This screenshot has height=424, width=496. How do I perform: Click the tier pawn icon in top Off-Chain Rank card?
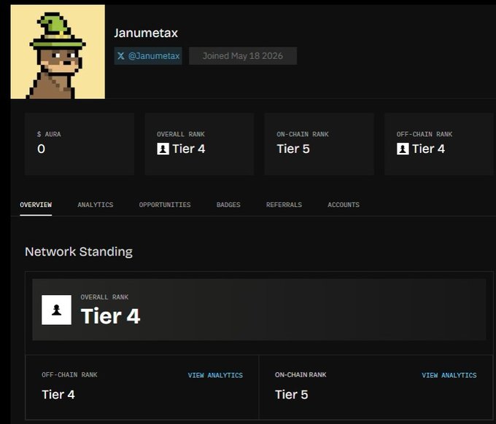[403, 149]
